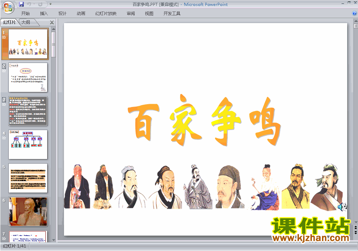Open the undo history dropdown arrow
The width and height of the screenshot is (358, 251).
[34, 4]
